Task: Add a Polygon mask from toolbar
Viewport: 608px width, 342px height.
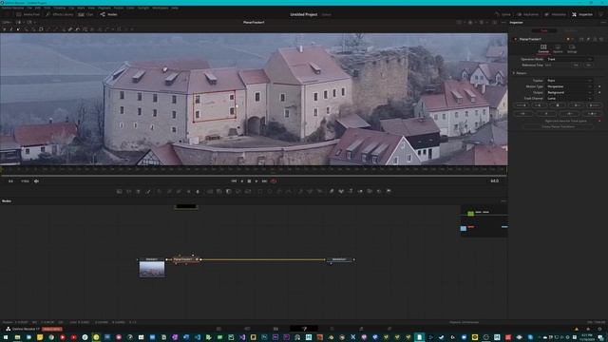Action: coord(279,191)
